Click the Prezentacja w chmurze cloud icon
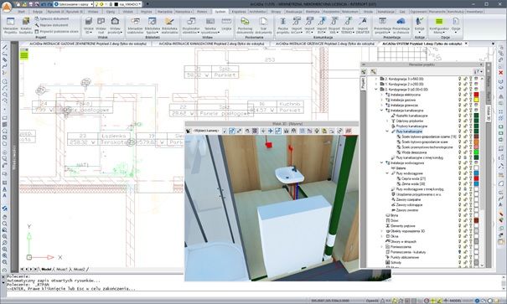Screen dimensions: 507x304 pos(401,25)
